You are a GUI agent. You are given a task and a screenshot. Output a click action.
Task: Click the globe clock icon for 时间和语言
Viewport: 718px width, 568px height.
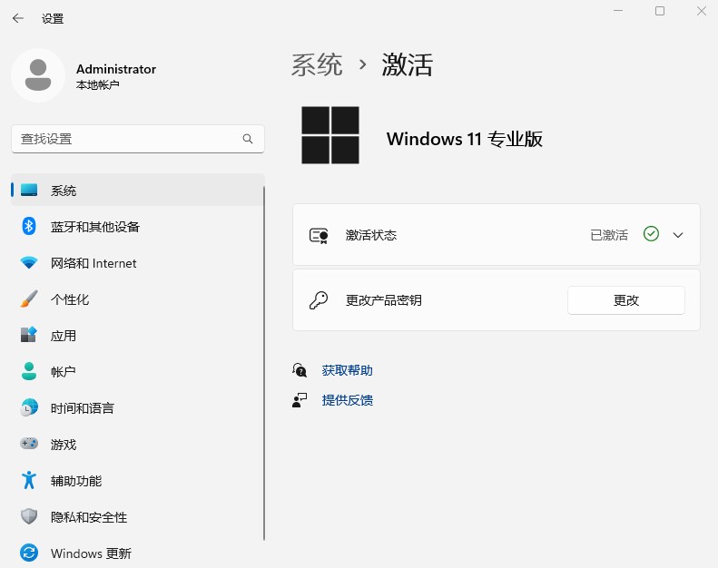coord(29,408)
